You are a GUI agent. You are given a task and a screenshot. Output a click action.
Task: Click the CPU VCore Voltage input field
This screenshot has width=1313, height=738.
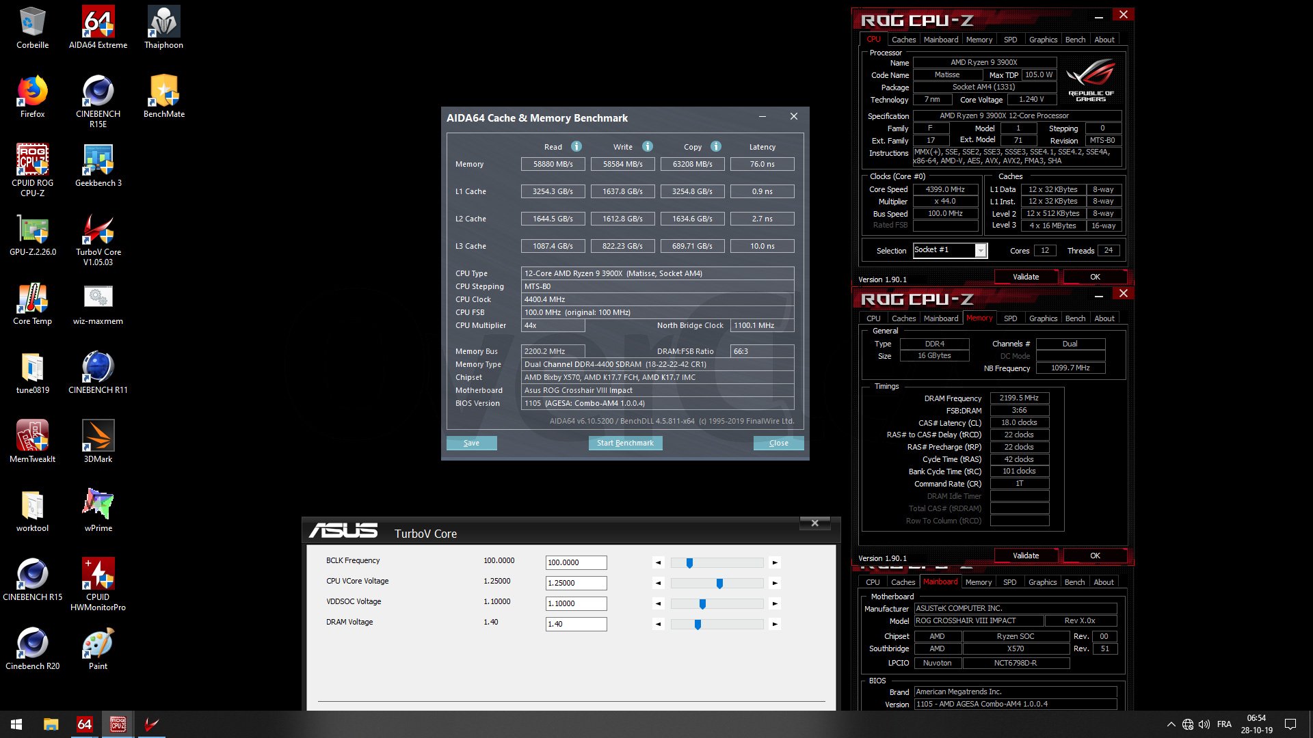pyautogui.click(x=576, y=583)
